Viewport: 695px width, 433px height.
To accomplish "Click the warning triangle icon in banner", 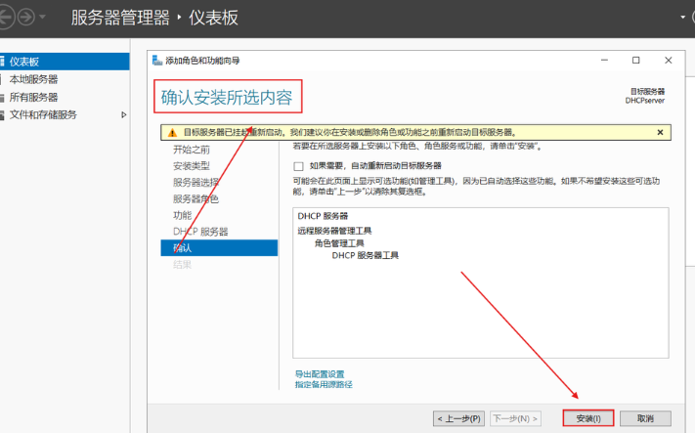I will tap(170, 132).
